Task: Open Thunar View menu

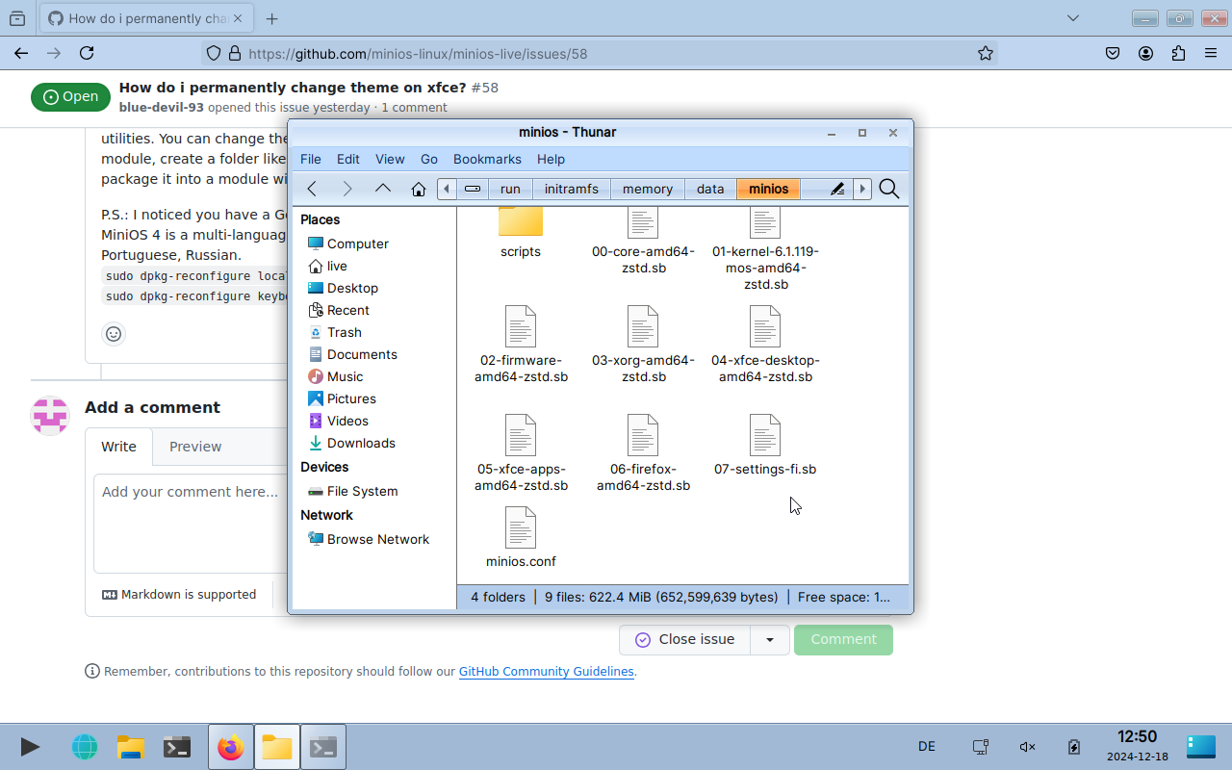Action: click(x=390, y=159)
